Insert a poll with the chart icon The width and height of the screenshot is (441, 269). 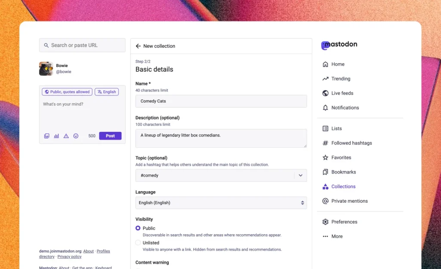[x=56, y=136]
